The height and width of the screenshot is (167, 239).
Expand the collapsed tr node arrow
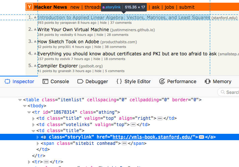tap(29, 162)
